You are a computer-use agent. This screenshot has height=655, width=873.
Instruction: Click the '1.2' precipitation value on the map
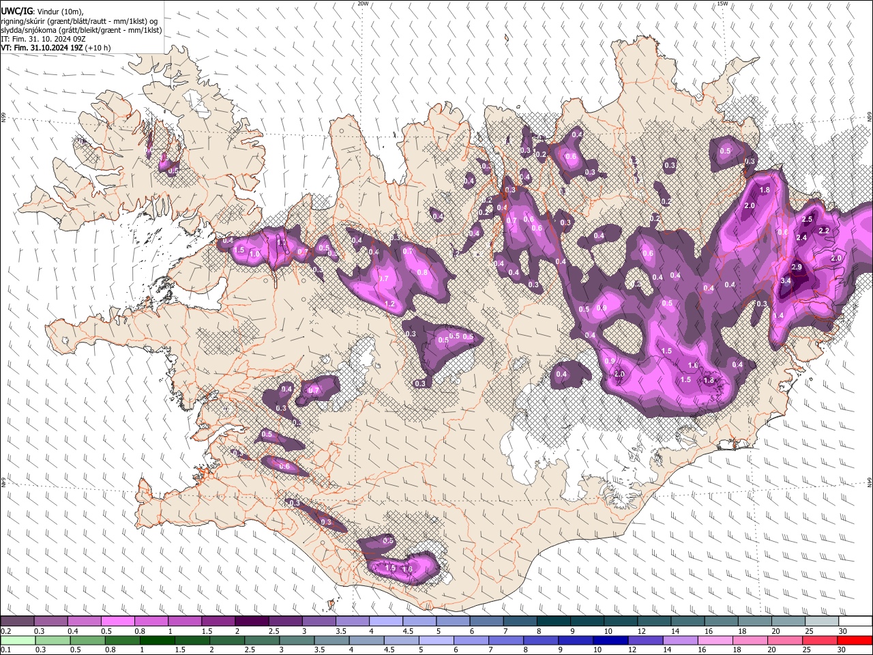(x=390, y=304)
